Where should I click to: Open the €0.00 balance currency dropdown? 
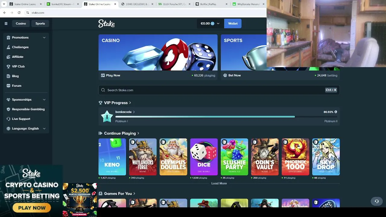click(x=210, y=24)
